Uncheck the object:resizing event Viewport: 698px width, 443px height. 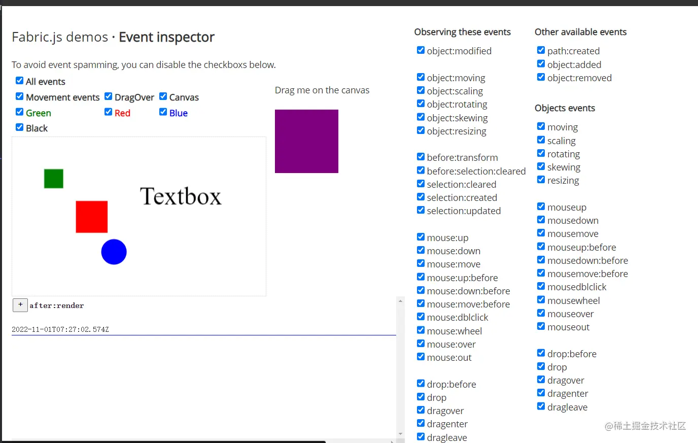421,130
